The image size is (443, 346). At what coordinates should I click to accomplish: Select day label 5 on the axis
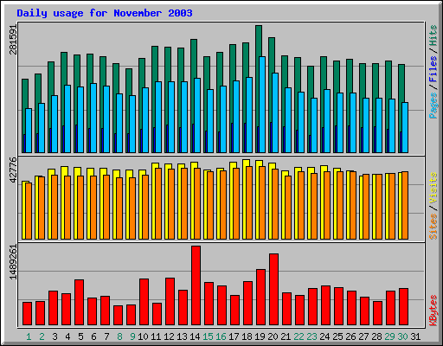click(x=80, y=336)
